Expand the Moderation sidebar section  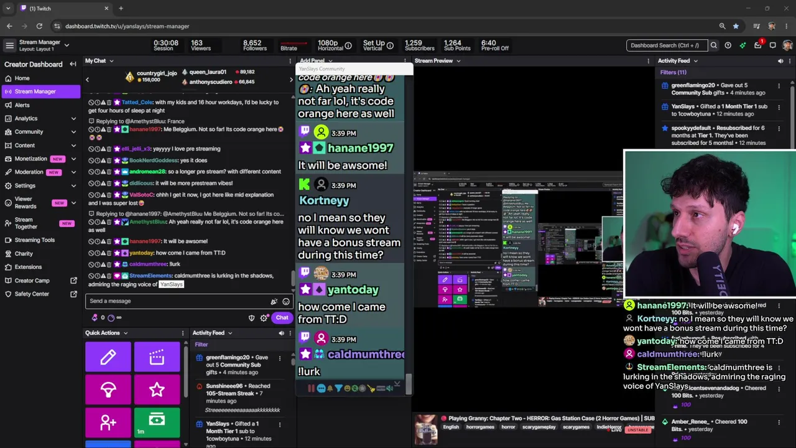(x=73, y=172)
